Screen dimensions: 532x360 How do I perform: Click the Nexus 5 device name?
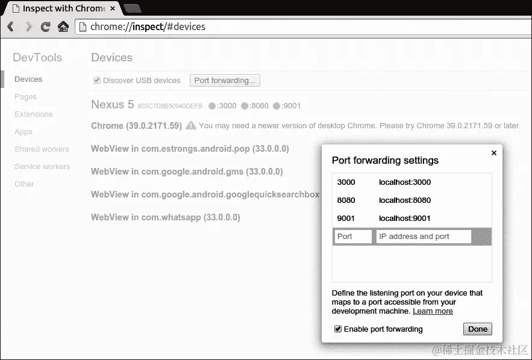pos(113,104)
